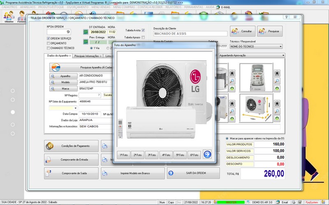The width and height of the screenshot is (329, 205).
Task: Click Imprimir Modelo em Branco button
Action: point(132,173)
